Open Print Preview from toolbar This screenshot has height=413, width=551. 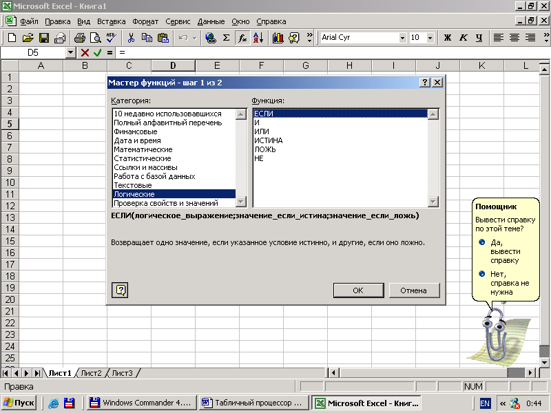tap(95, 38)
